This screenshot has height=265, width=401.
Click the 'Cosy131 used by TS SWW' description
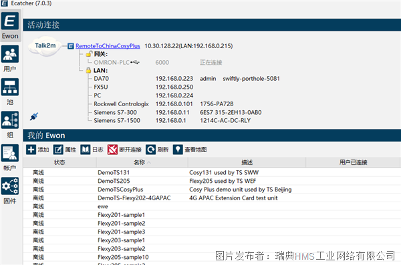coord(224,172)
